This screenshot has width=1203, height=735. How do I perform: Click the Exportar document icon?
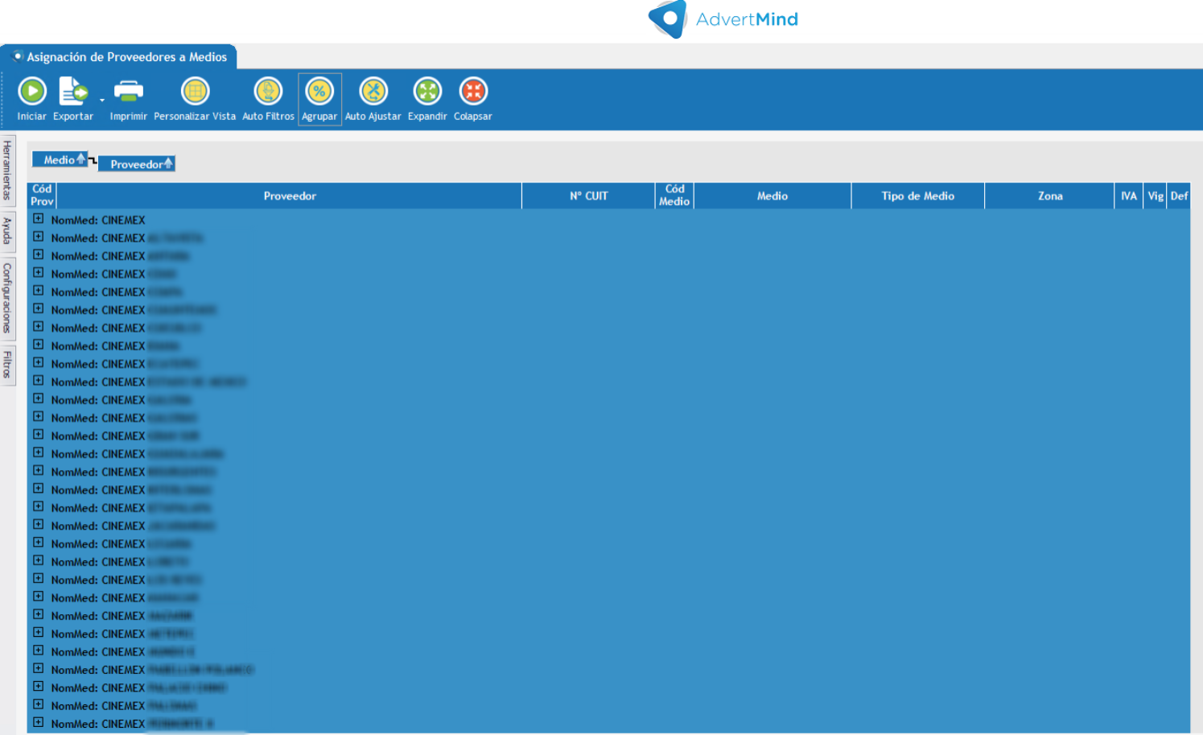pyautogui.click(x=72, y=92)
